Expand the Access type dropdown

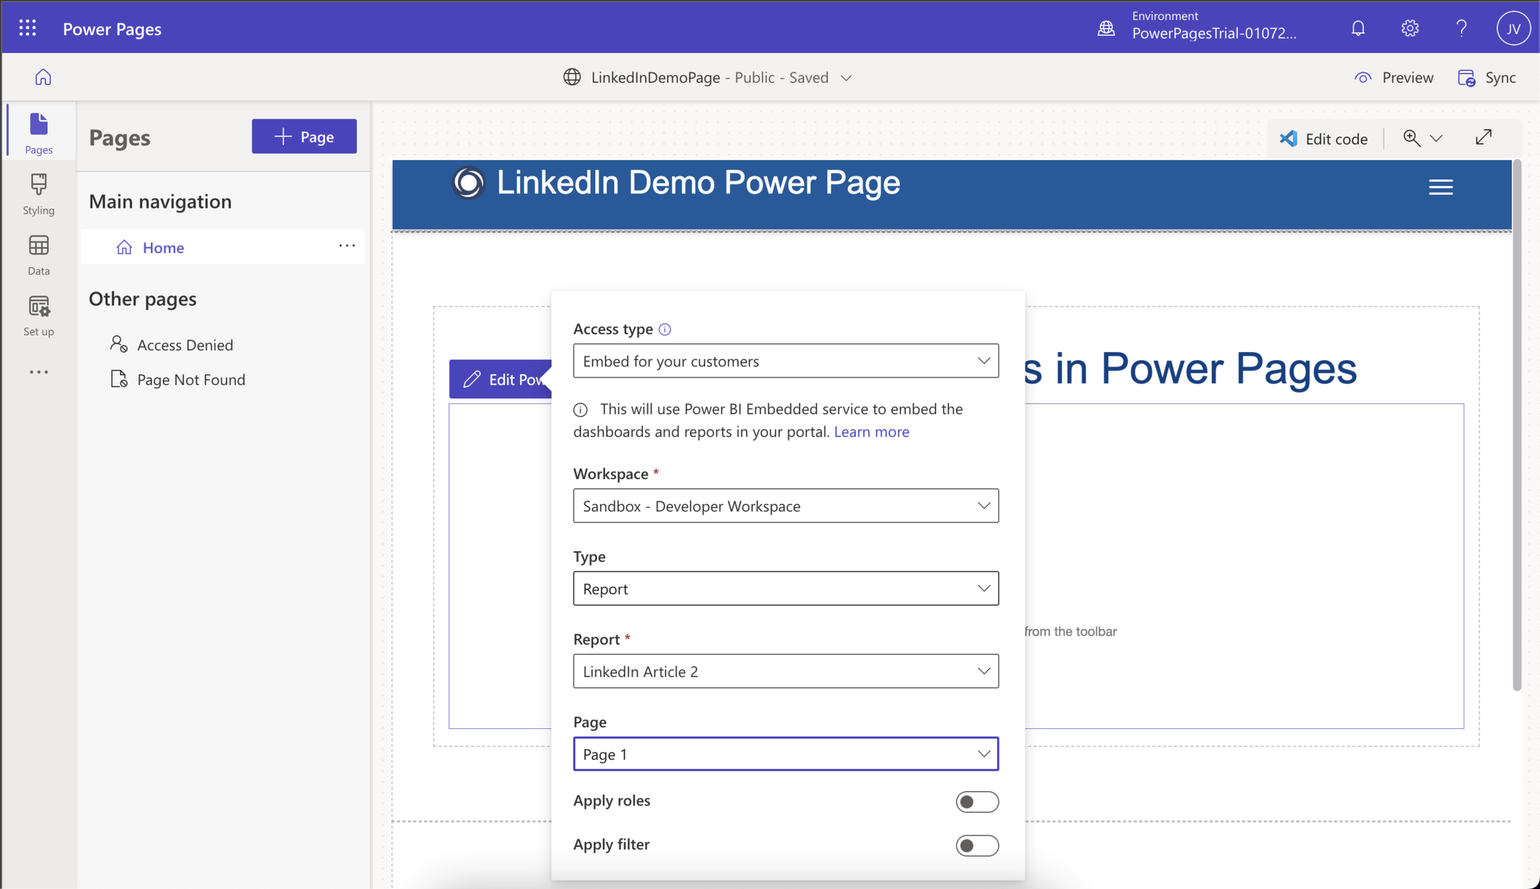click(785, 361)
